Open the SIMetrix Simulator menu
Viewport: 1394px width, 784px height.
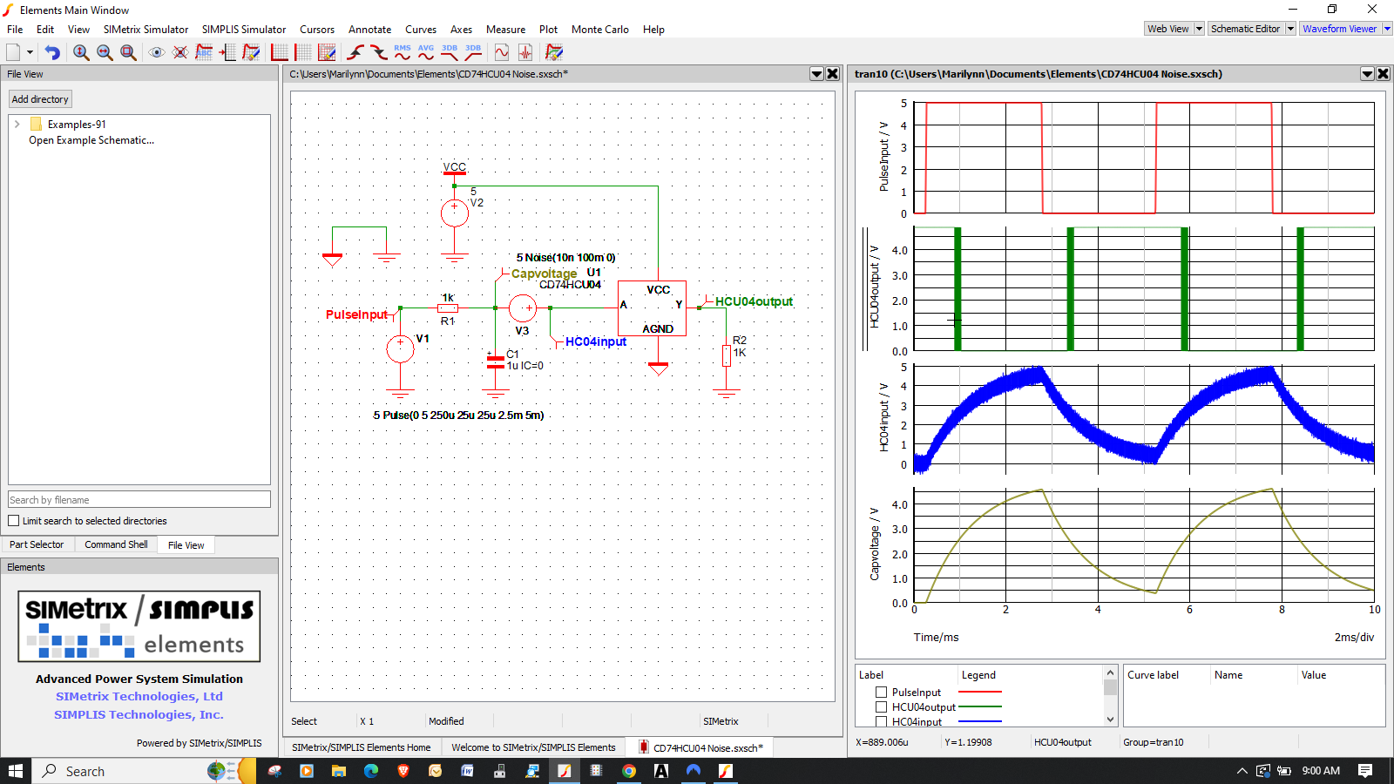coord(145,30)
